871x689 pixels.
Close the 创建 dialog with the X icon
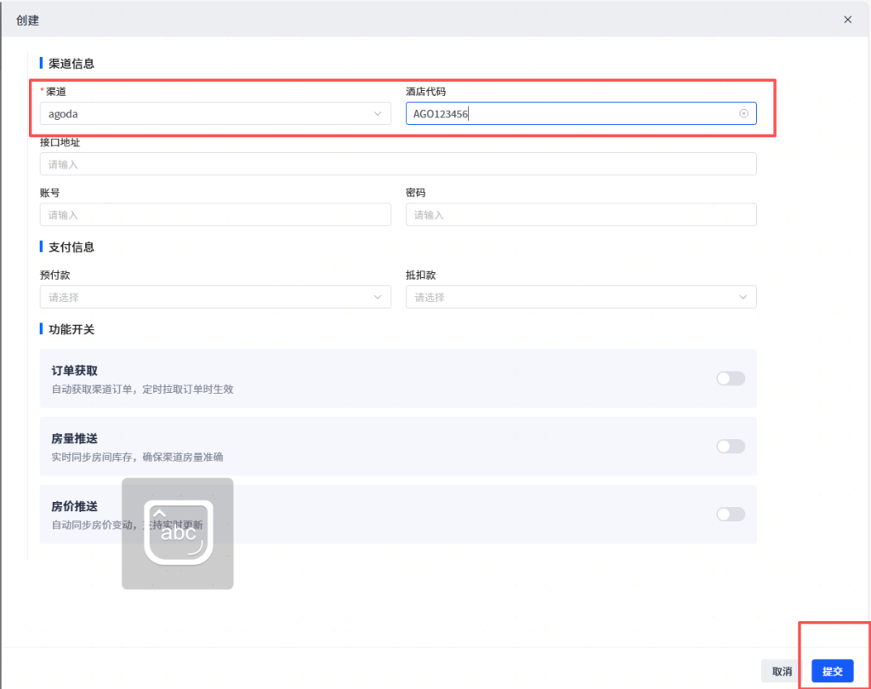coord(847,19)
